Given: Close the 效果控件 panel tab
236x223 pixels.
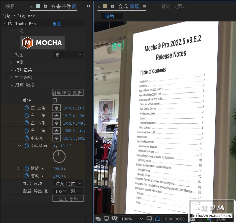Looking at the screenshot, I should coord(31,7).
